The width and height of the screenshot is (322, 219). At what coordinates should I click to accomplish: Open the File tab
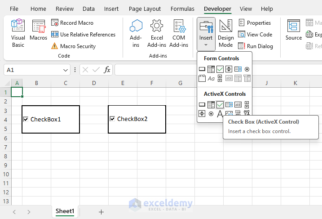coord(14,9)
